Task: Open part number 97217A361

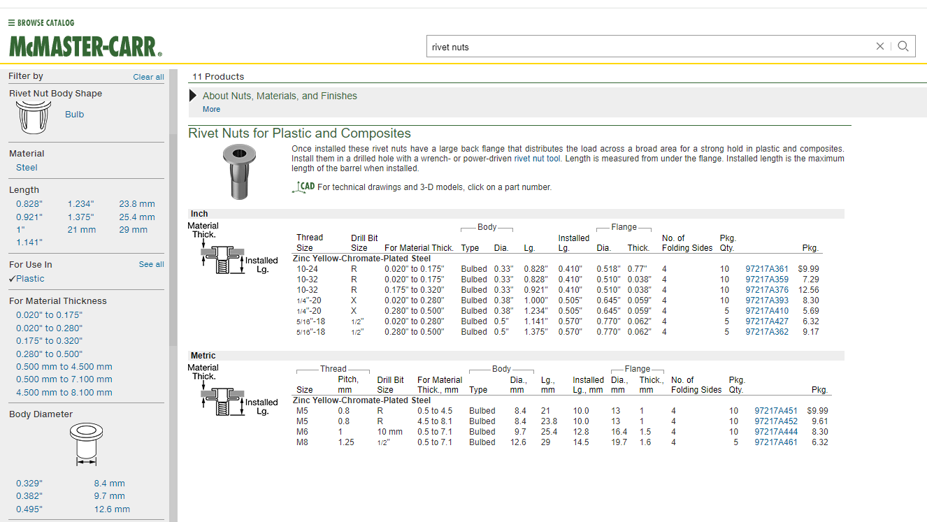Action: (x=767, y=269)
